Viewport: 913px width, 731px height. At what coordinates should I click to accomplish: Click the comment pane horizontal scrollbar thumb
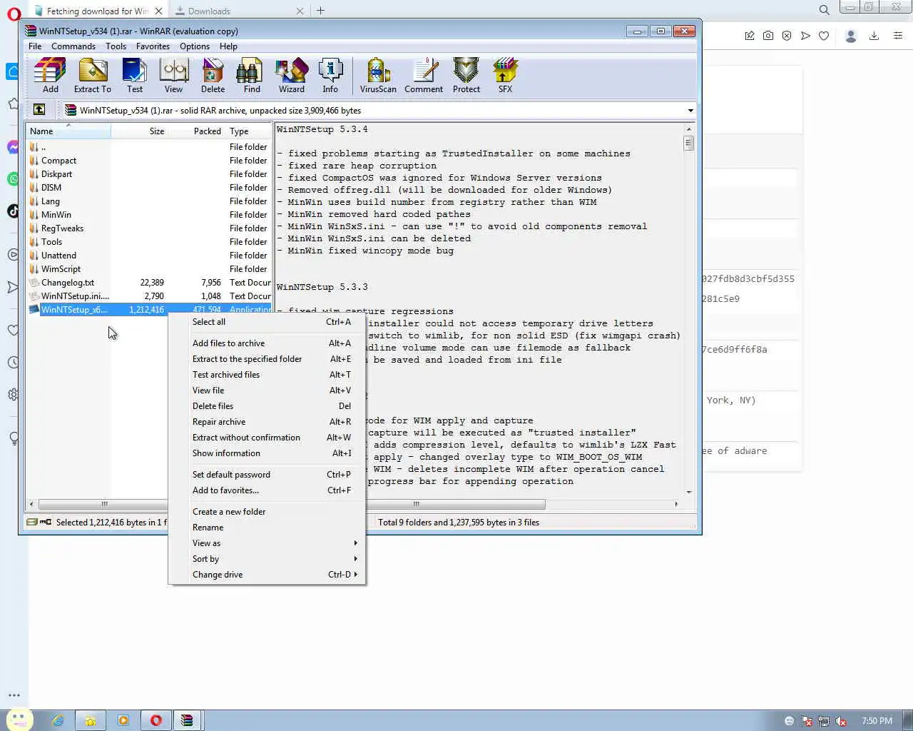click(x=416, y=504)
